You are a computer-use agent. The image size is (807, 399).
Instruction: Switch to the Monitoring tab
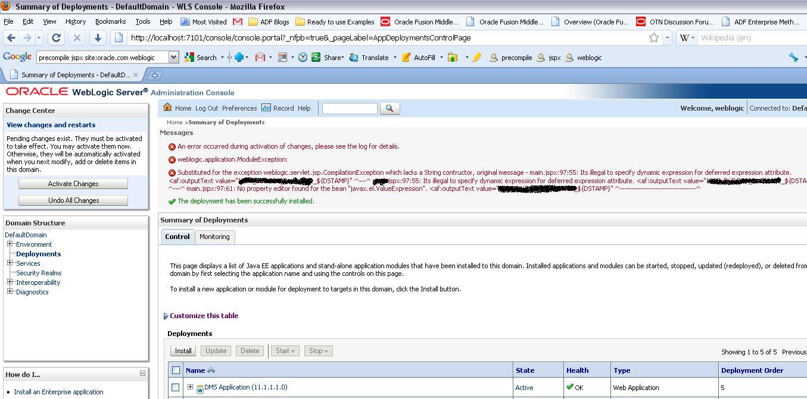click(214, 237)
